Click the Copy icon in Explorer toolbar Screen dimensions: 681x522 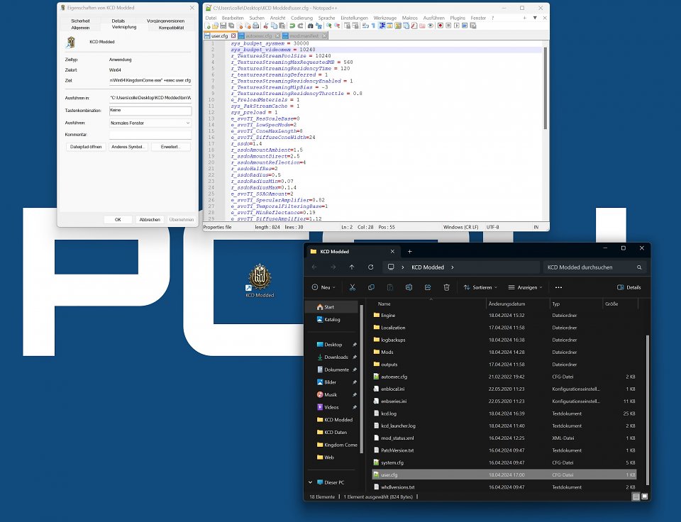pos(371,287)
